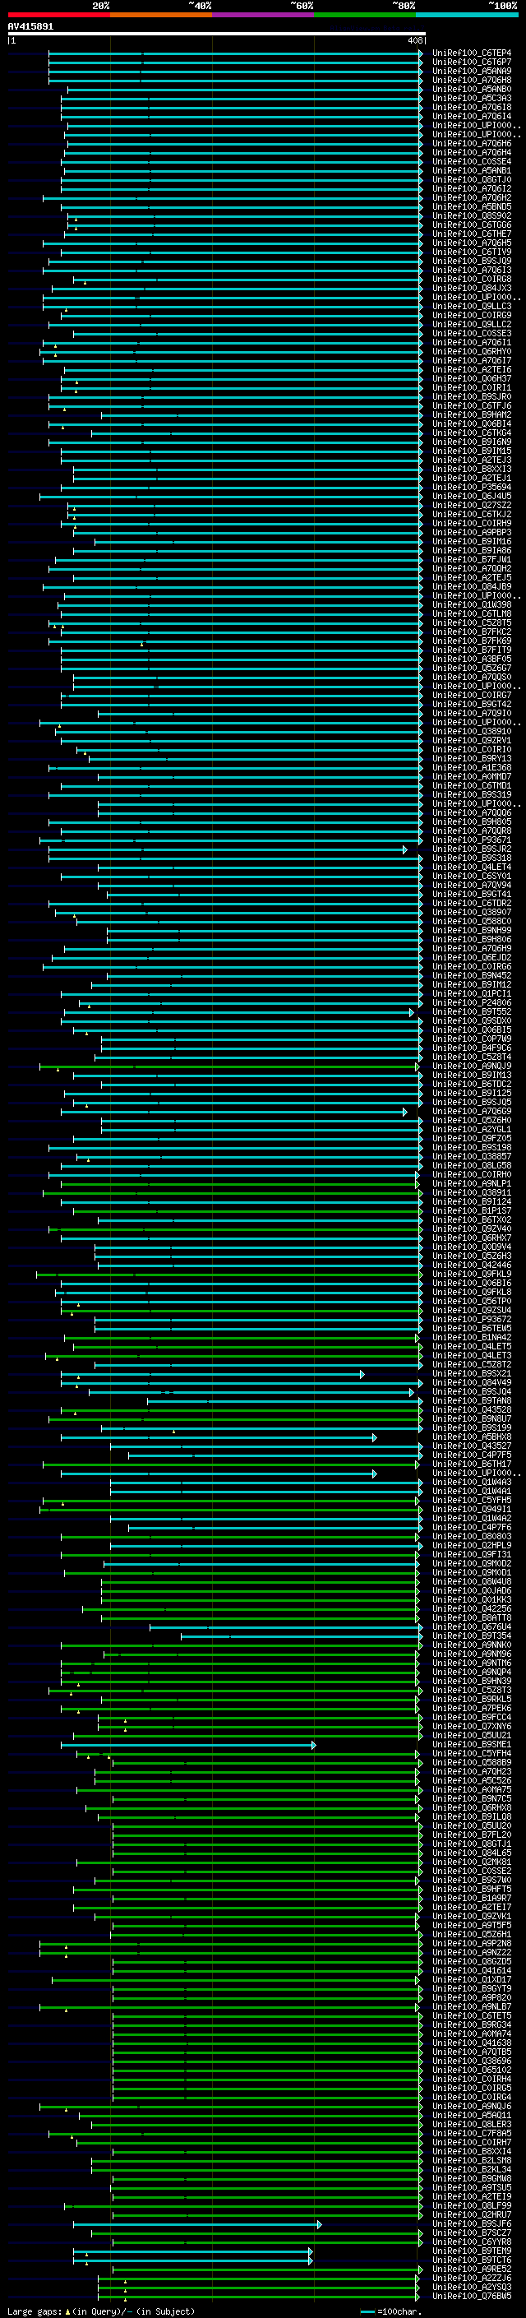Click the UniRef100_Q9LLC2 row label
526x2318 pixels.
tap(471, 324)
